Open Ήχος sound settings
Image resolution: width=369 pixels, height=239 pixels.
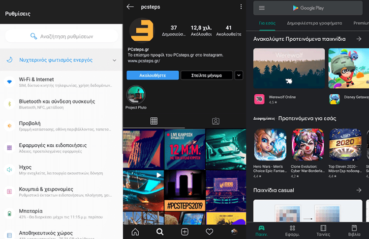pyautogui.click(x=61, y=170)
